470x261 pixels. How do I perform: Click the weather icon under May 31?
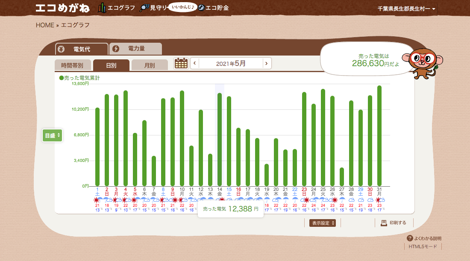(x=380, y=200)
